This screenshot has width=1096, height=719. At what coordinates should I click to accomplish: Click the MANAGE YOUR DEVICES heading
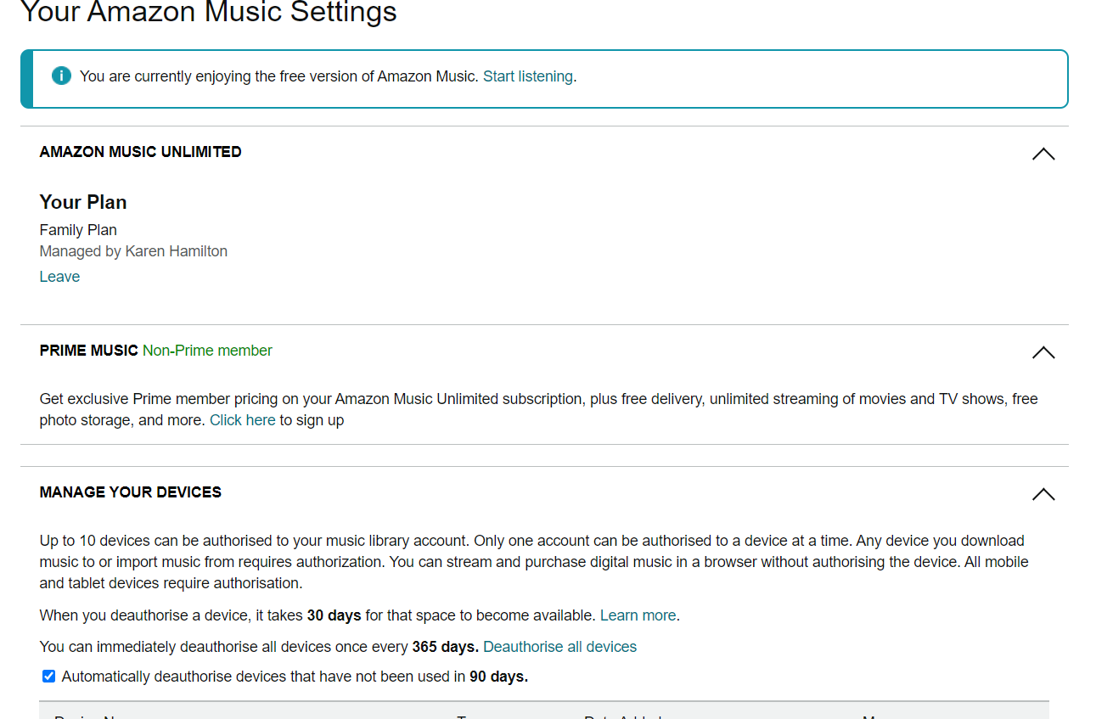[x=130, y=492]
